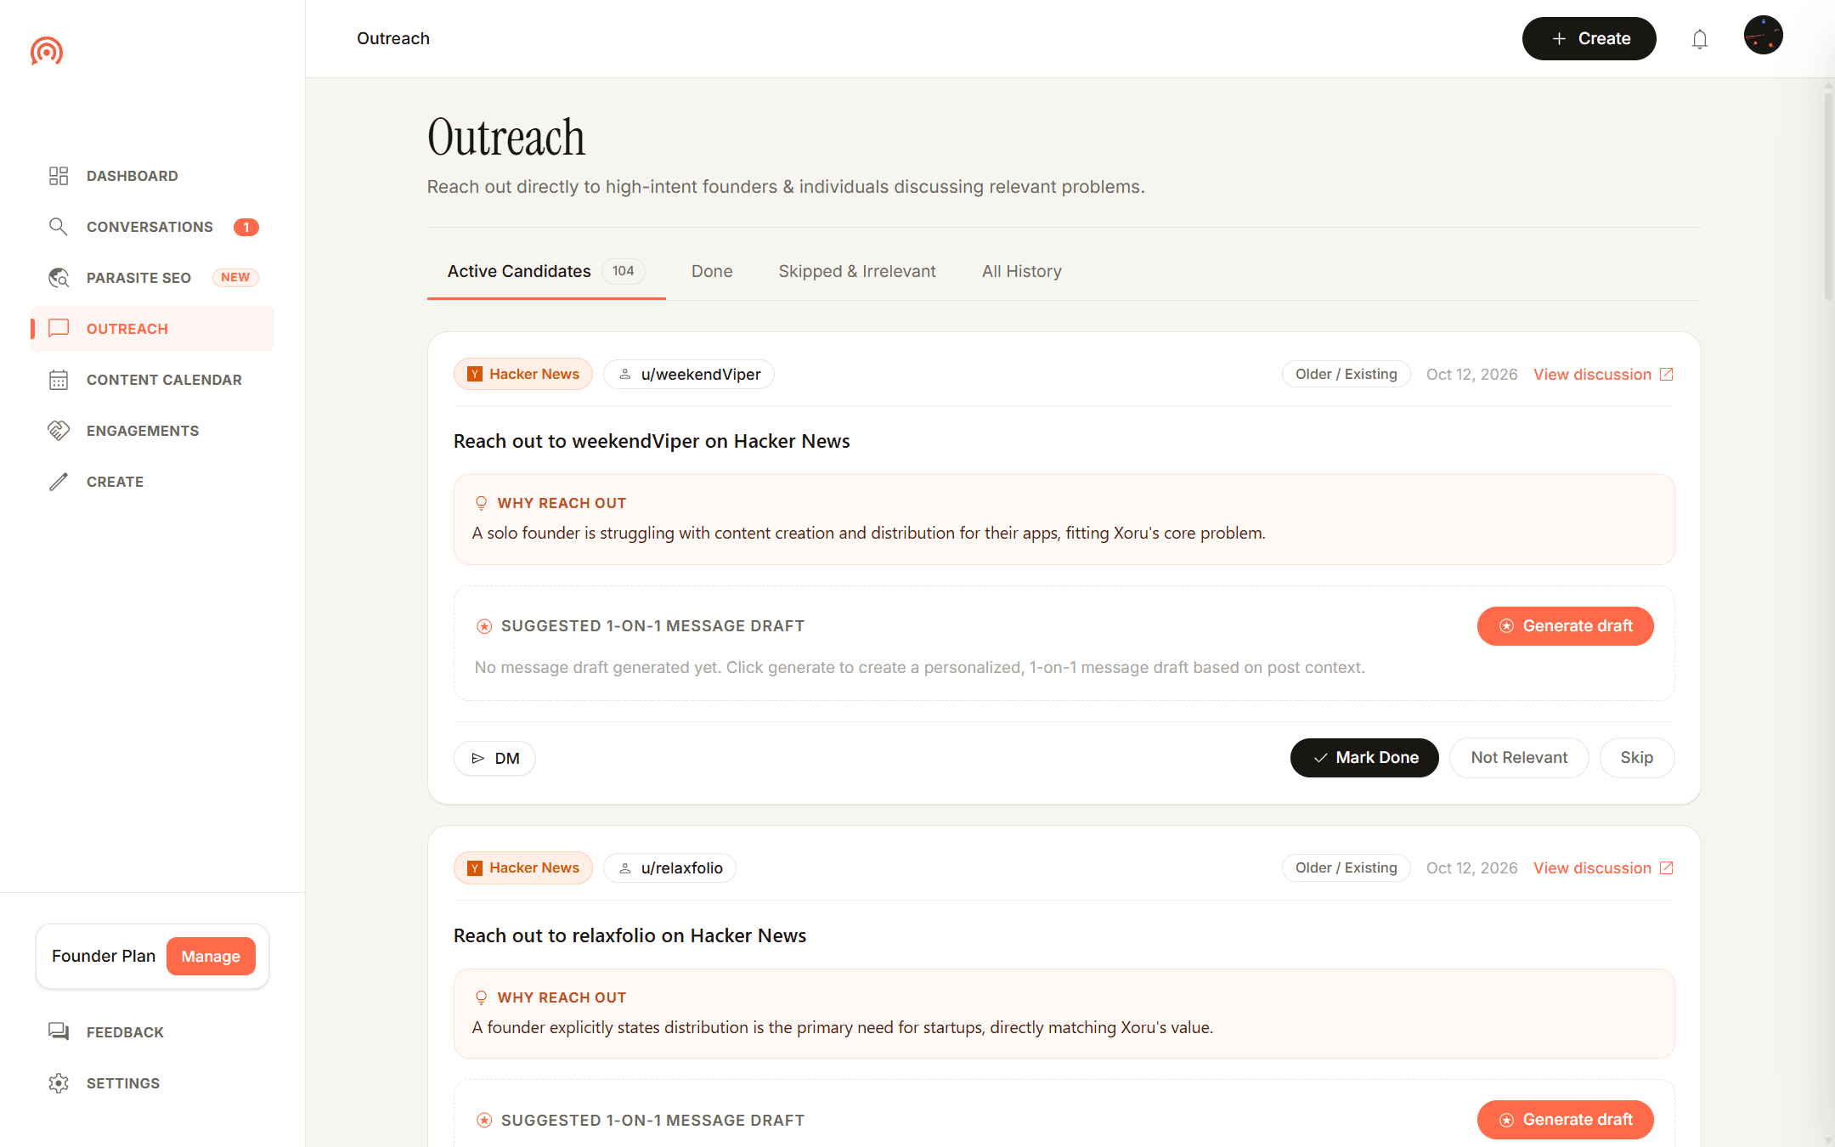Image resolution: width=1835 pixels, height=1147 pixels.
Task: Click external link icon for relaxfolio discussion
Action: coord(1667,868)
